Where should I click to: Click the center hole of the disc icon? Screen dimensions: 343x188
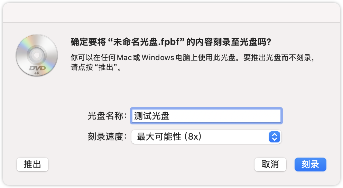pos(37,55)
